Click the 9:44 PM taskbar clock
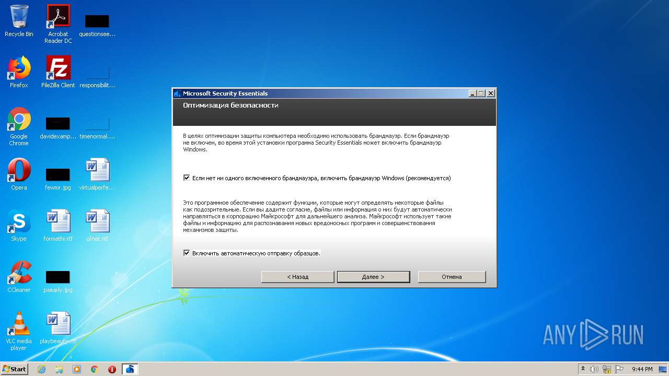Screen dimensions: 669x376 click(642, 369)
